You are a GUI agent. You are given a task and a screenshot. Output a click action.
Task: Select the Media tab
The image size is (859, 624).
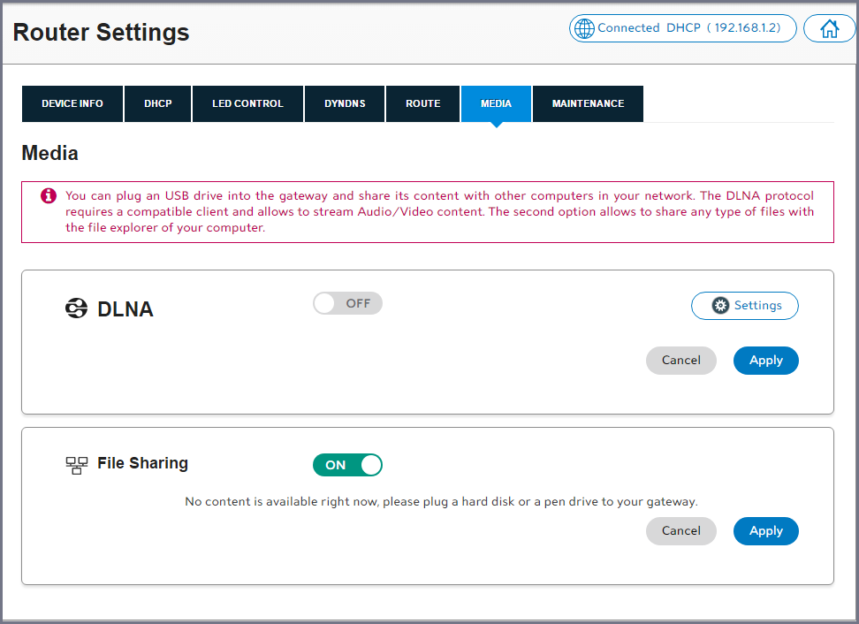point(496,103)
